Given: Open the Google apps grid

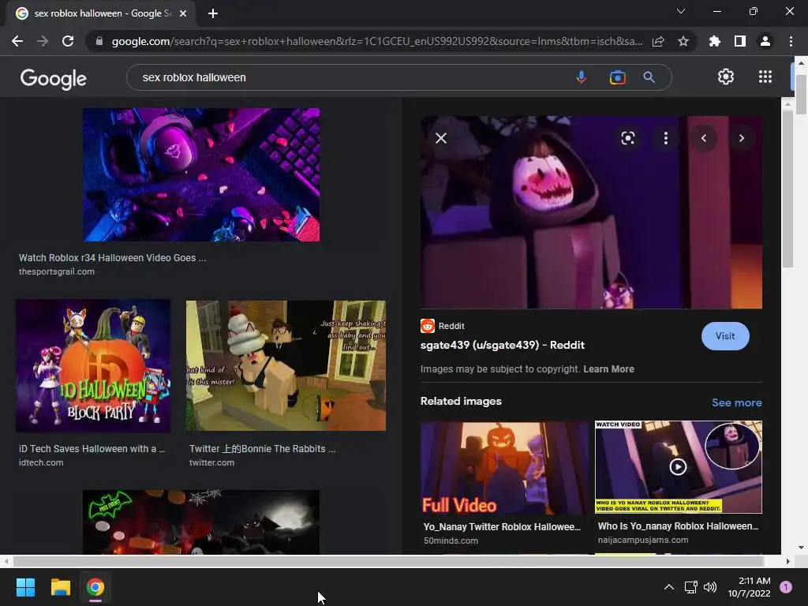Looking at the screenshot, I should coord(765,77).
